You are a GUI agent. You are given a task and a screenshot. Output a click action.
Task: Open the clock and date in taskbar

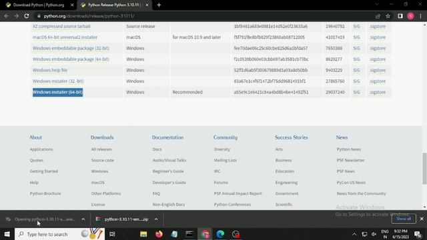(x=400, y=234)
